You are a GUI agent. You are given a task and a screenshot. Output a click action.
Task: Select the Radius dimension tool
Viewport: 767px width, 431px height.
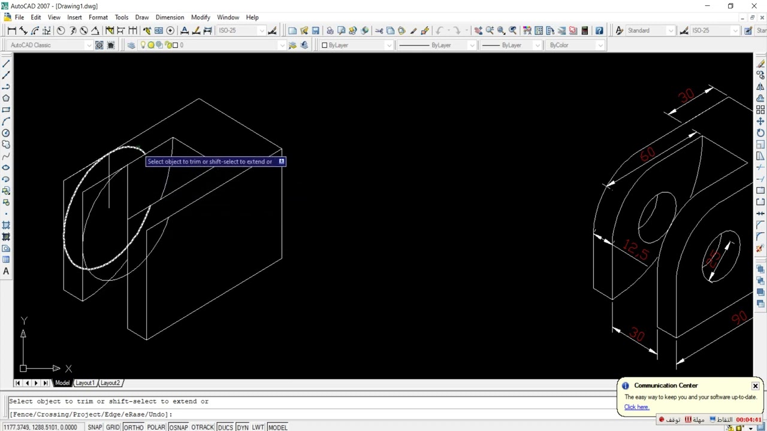[61, 31]
